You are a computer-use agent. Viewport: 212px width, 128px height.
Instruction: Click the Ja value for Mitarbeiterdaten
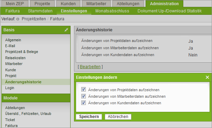tap(191, 48)
